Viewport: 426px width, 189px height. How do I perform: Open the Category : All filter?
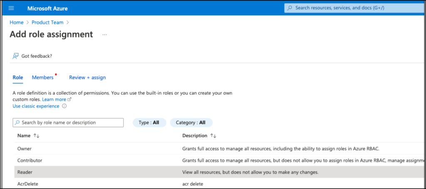click(x=191, y=123)
